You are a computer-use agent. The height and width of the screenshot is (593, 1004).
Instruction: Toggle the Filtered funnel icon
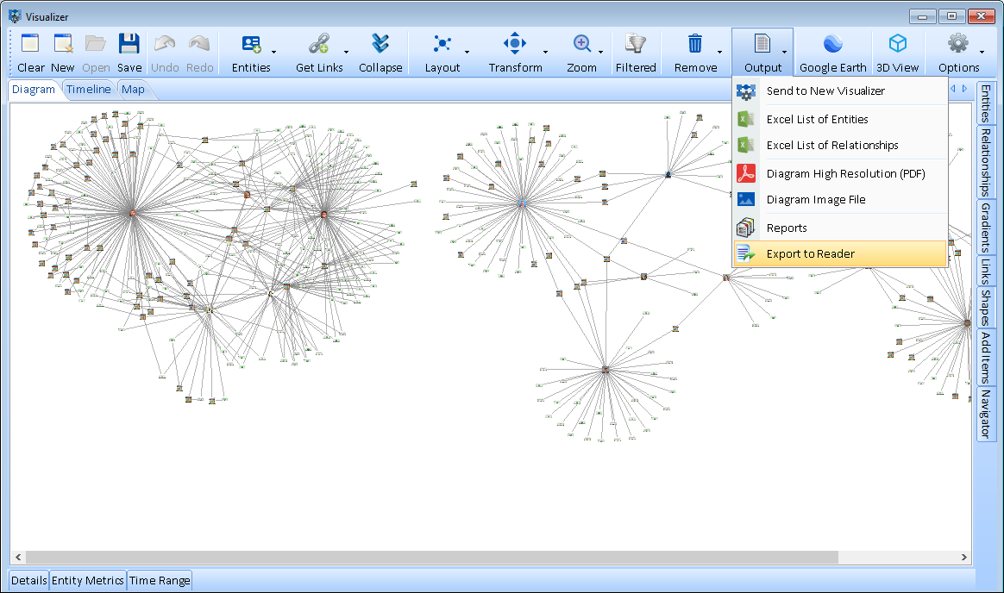[x=636, y=43]
